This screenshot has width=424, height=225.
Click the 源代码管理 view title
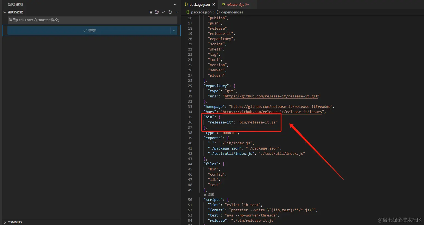[15, 4]
